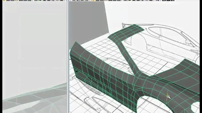Click the yellow-green selected vertex on the mesh
This screenshot has width=202, height=113.
pyautogui.click(x=168, y=96)
